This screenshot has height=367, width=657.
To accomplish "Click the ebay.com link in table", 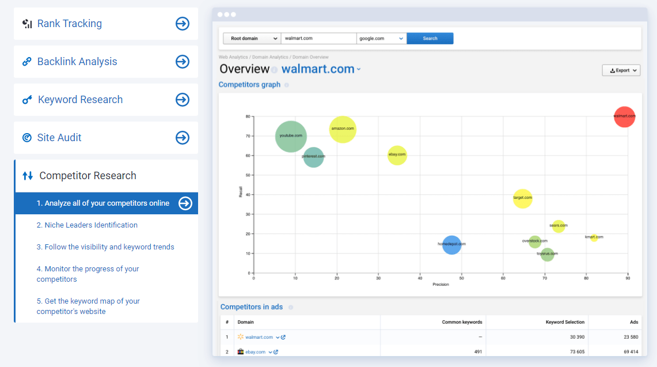I will [x=255, y=352].
